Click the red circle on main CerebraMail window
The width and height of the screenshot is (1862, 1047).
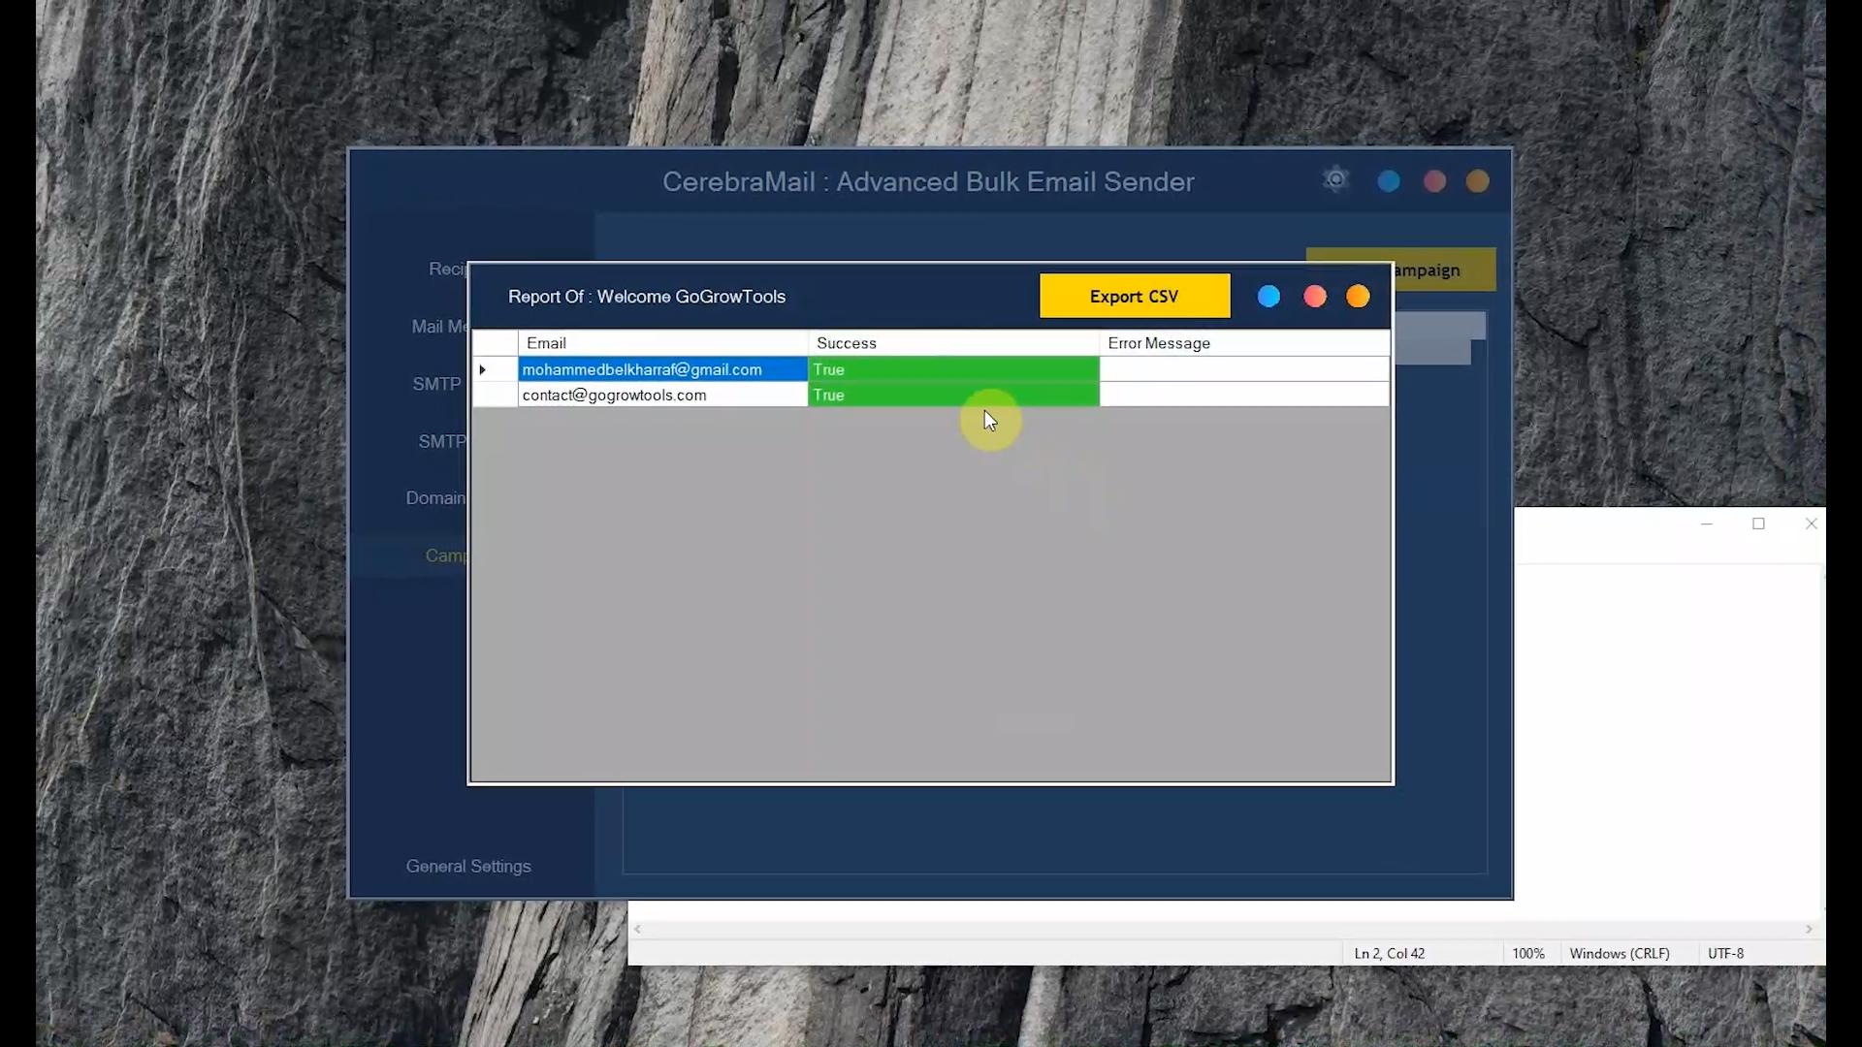coord(1434,181)
